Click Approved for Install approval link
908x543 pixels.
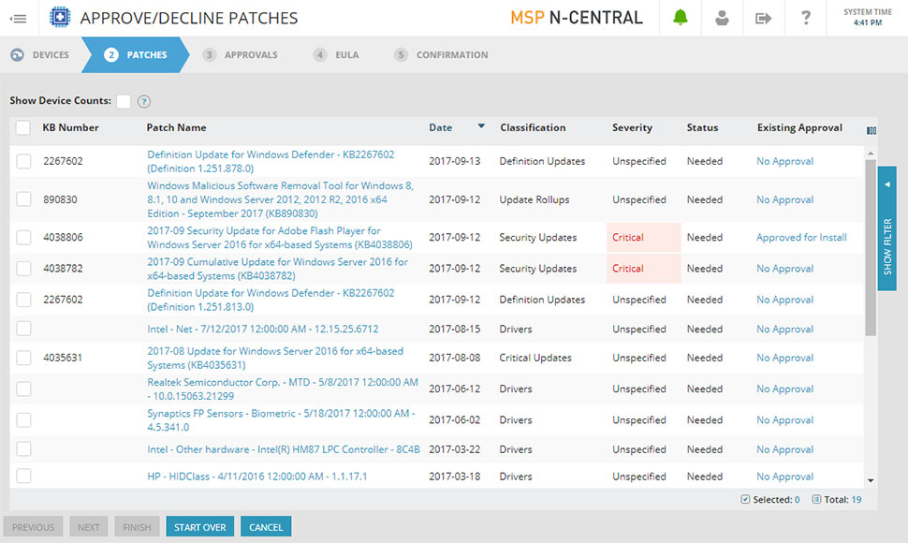(x=801, y=238)
